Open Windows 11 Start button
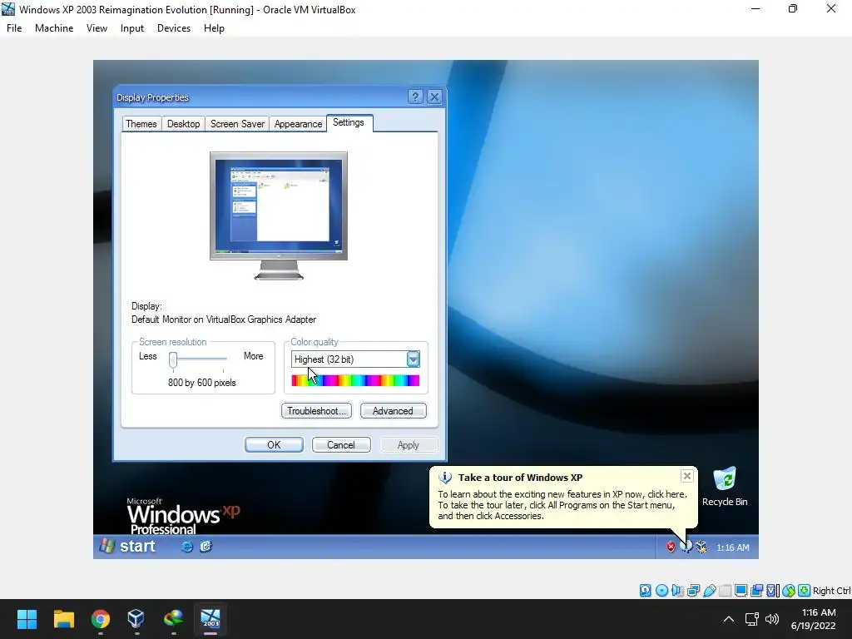 (x=27, y=619)
